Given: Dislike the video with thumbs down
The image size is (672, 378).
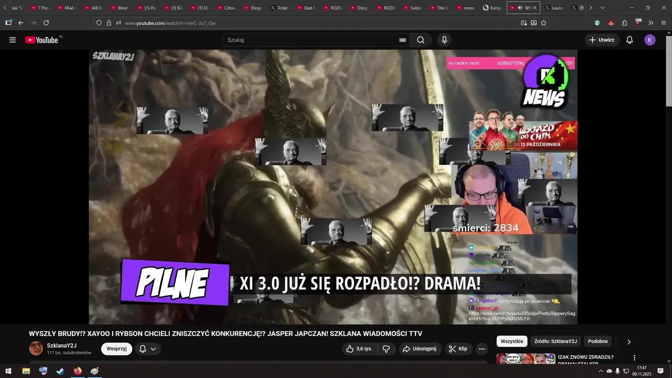Looking at the screenshot, I should point(386,349).
